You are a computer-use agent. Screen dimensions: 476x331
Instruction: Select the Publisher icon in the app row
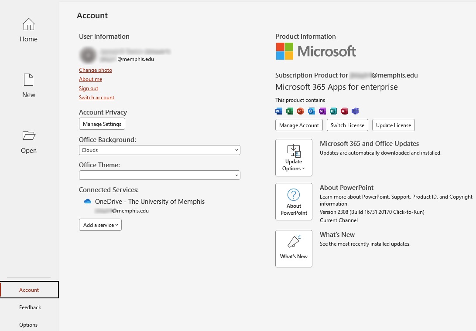pyautogui.click(x=333, y=111)
